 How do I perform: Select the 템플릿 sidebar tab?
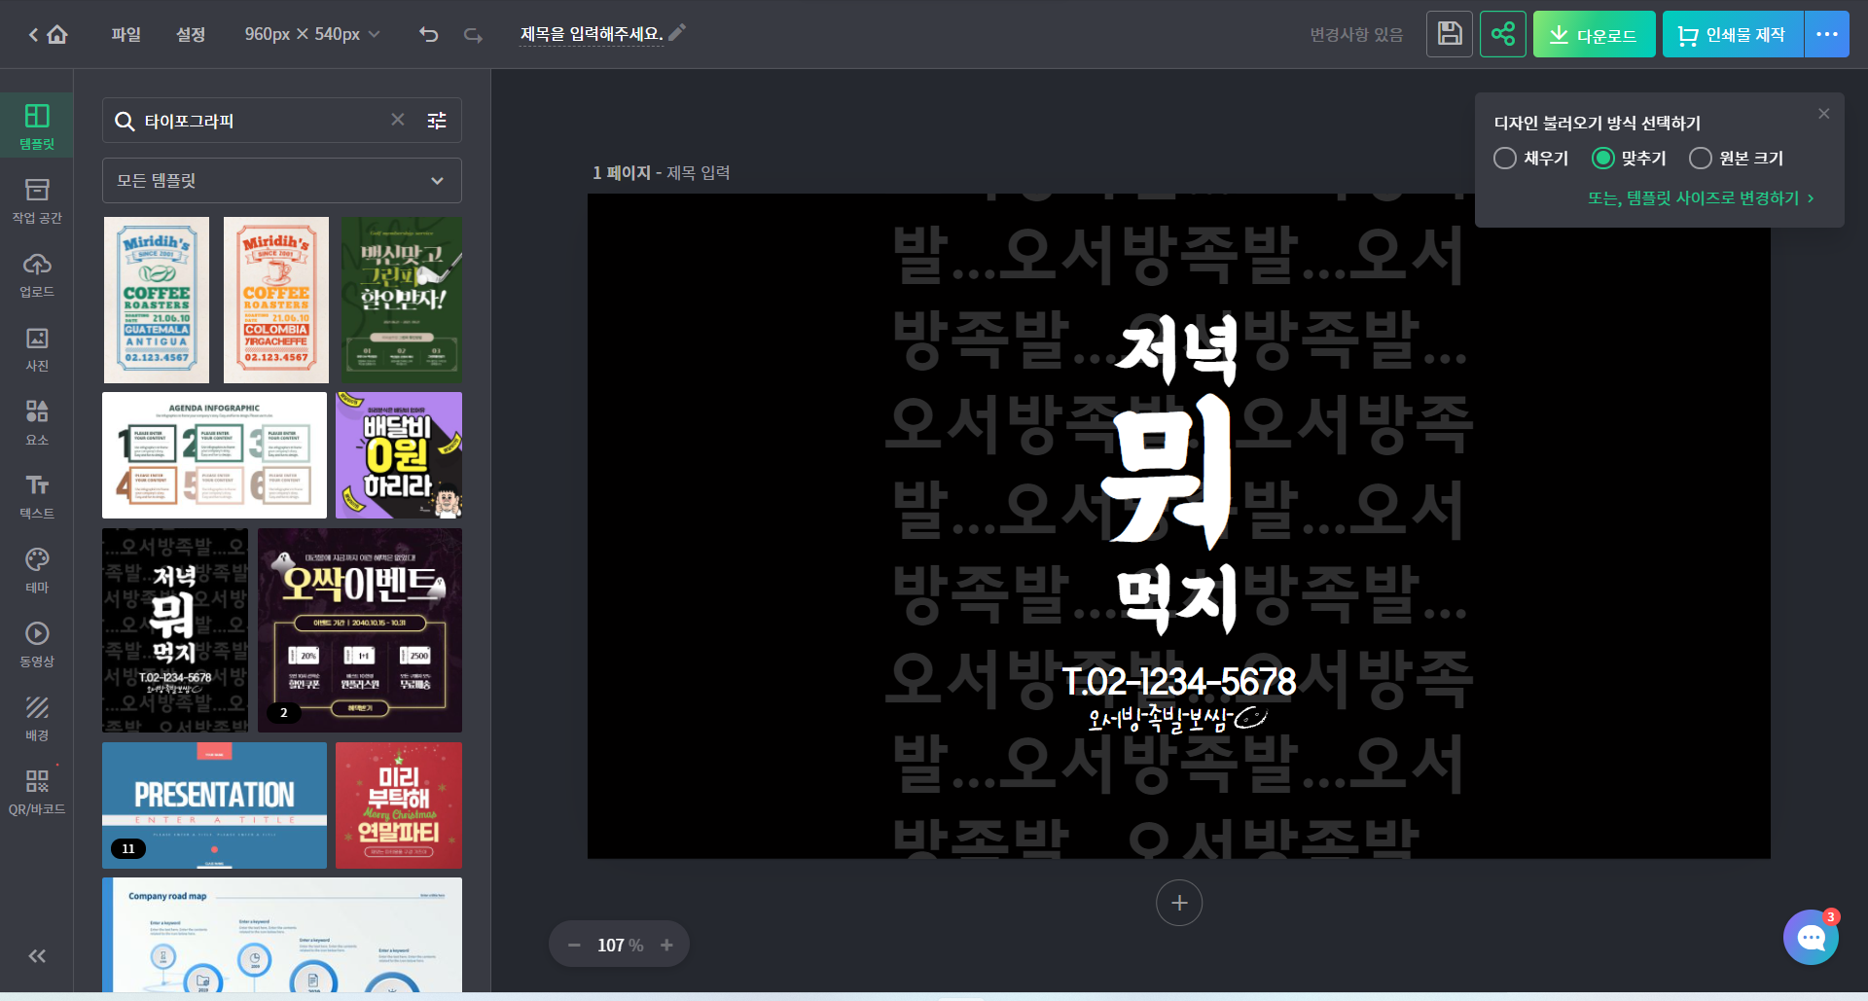(37, 126)
